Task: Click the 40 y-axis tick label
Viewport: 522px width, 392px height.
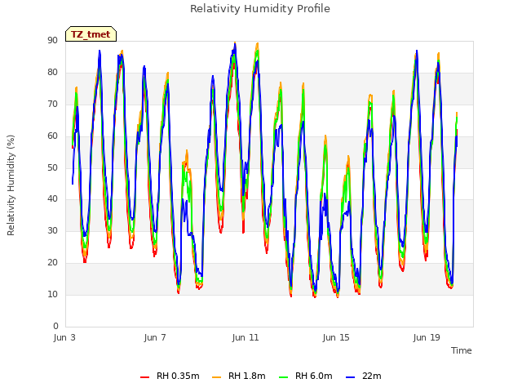Action: pos(52,199)
